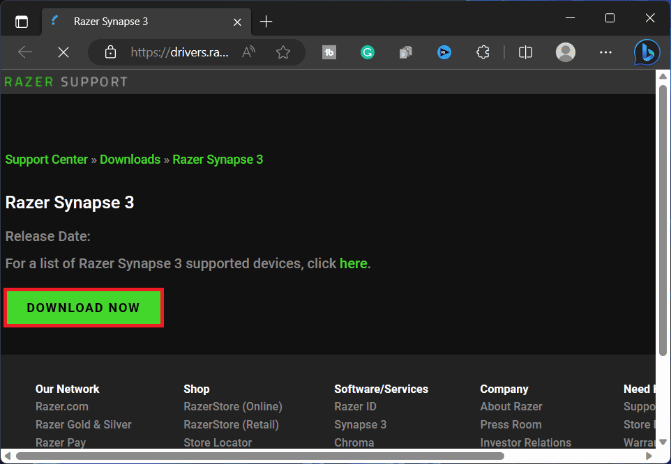
Task: Click the 'Software/Services' footer heading
Action: pyautogui.click(x=382, y=389)
